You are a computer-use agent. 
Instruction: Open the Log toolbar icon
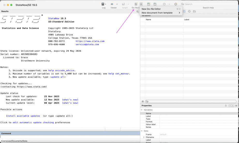click(x=103, y=4)
